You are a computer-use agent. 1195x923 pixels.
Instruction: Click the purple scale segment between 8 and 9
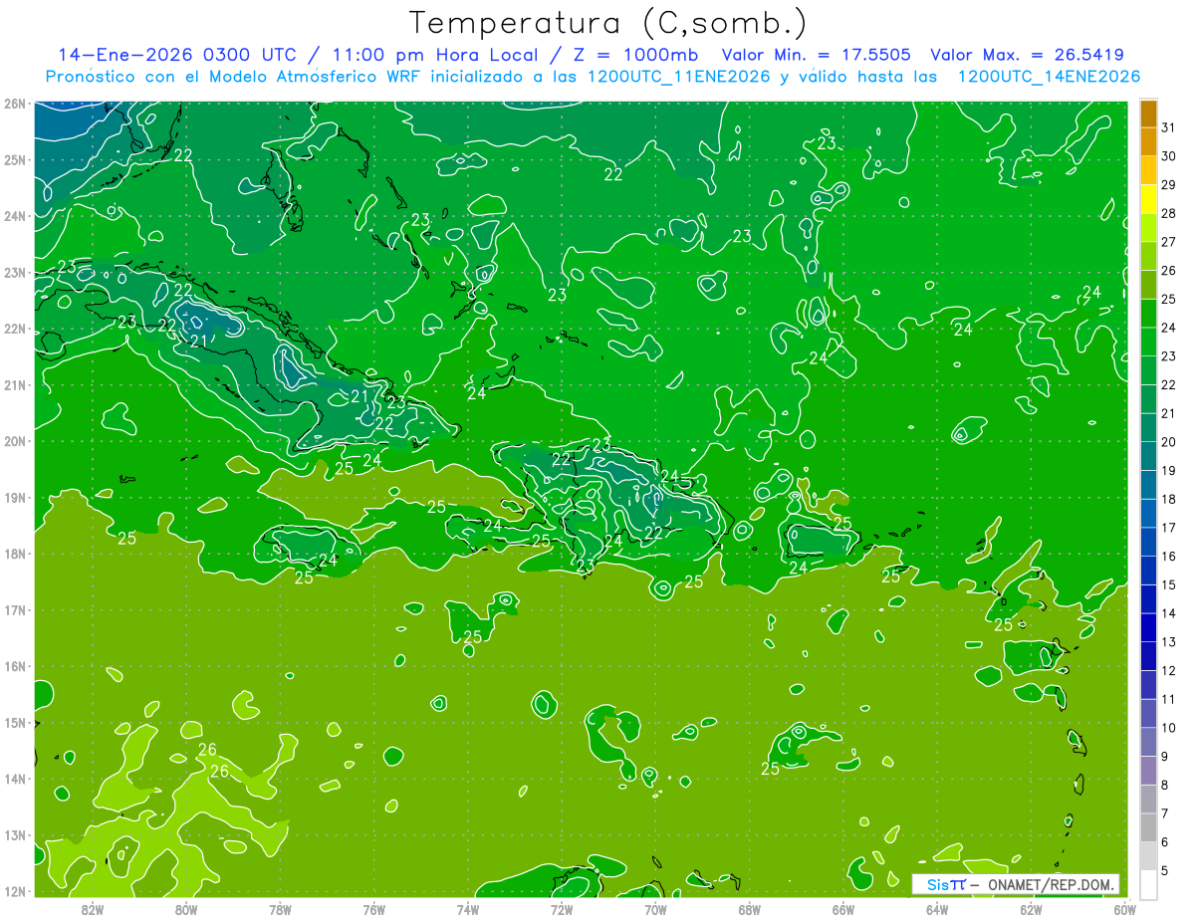1148,771
